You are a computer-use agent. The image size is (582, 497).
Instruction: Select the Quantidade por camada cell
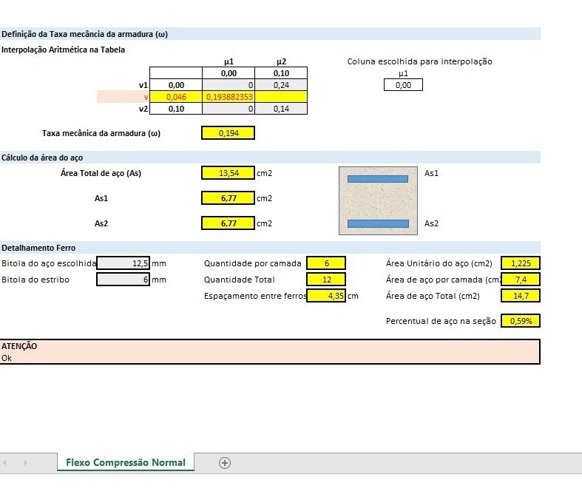[325, 263]
